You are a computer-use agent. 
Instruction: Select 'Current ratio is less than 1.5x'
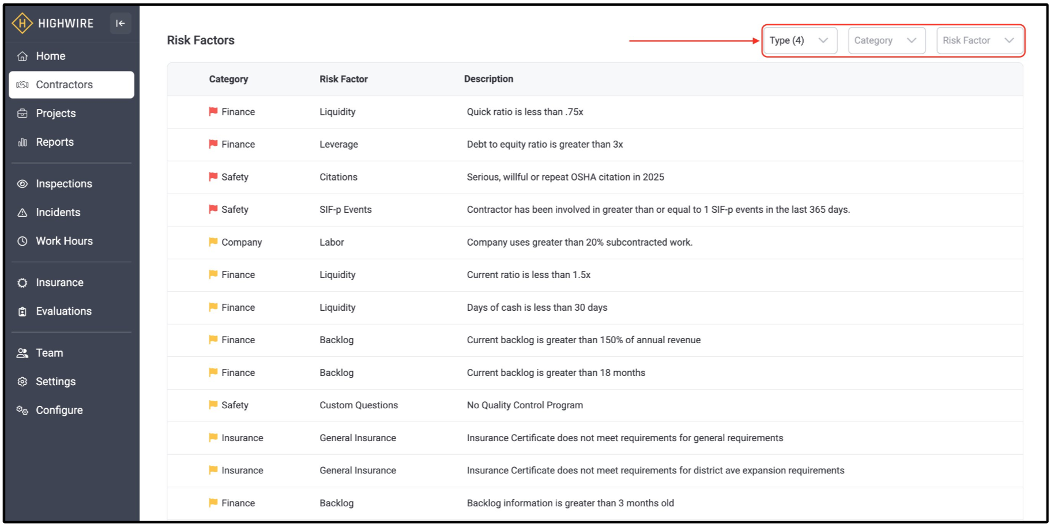point(528,274)
